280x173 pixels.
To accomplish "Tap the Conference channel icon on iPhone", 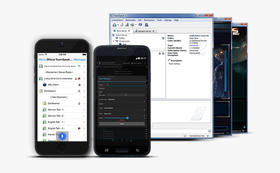I will (x=45, y=103).
